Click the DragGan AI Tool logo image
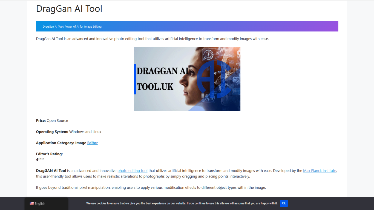Image resolution: width=374 pixels, height=210 pixels. [x=187, y=79]
